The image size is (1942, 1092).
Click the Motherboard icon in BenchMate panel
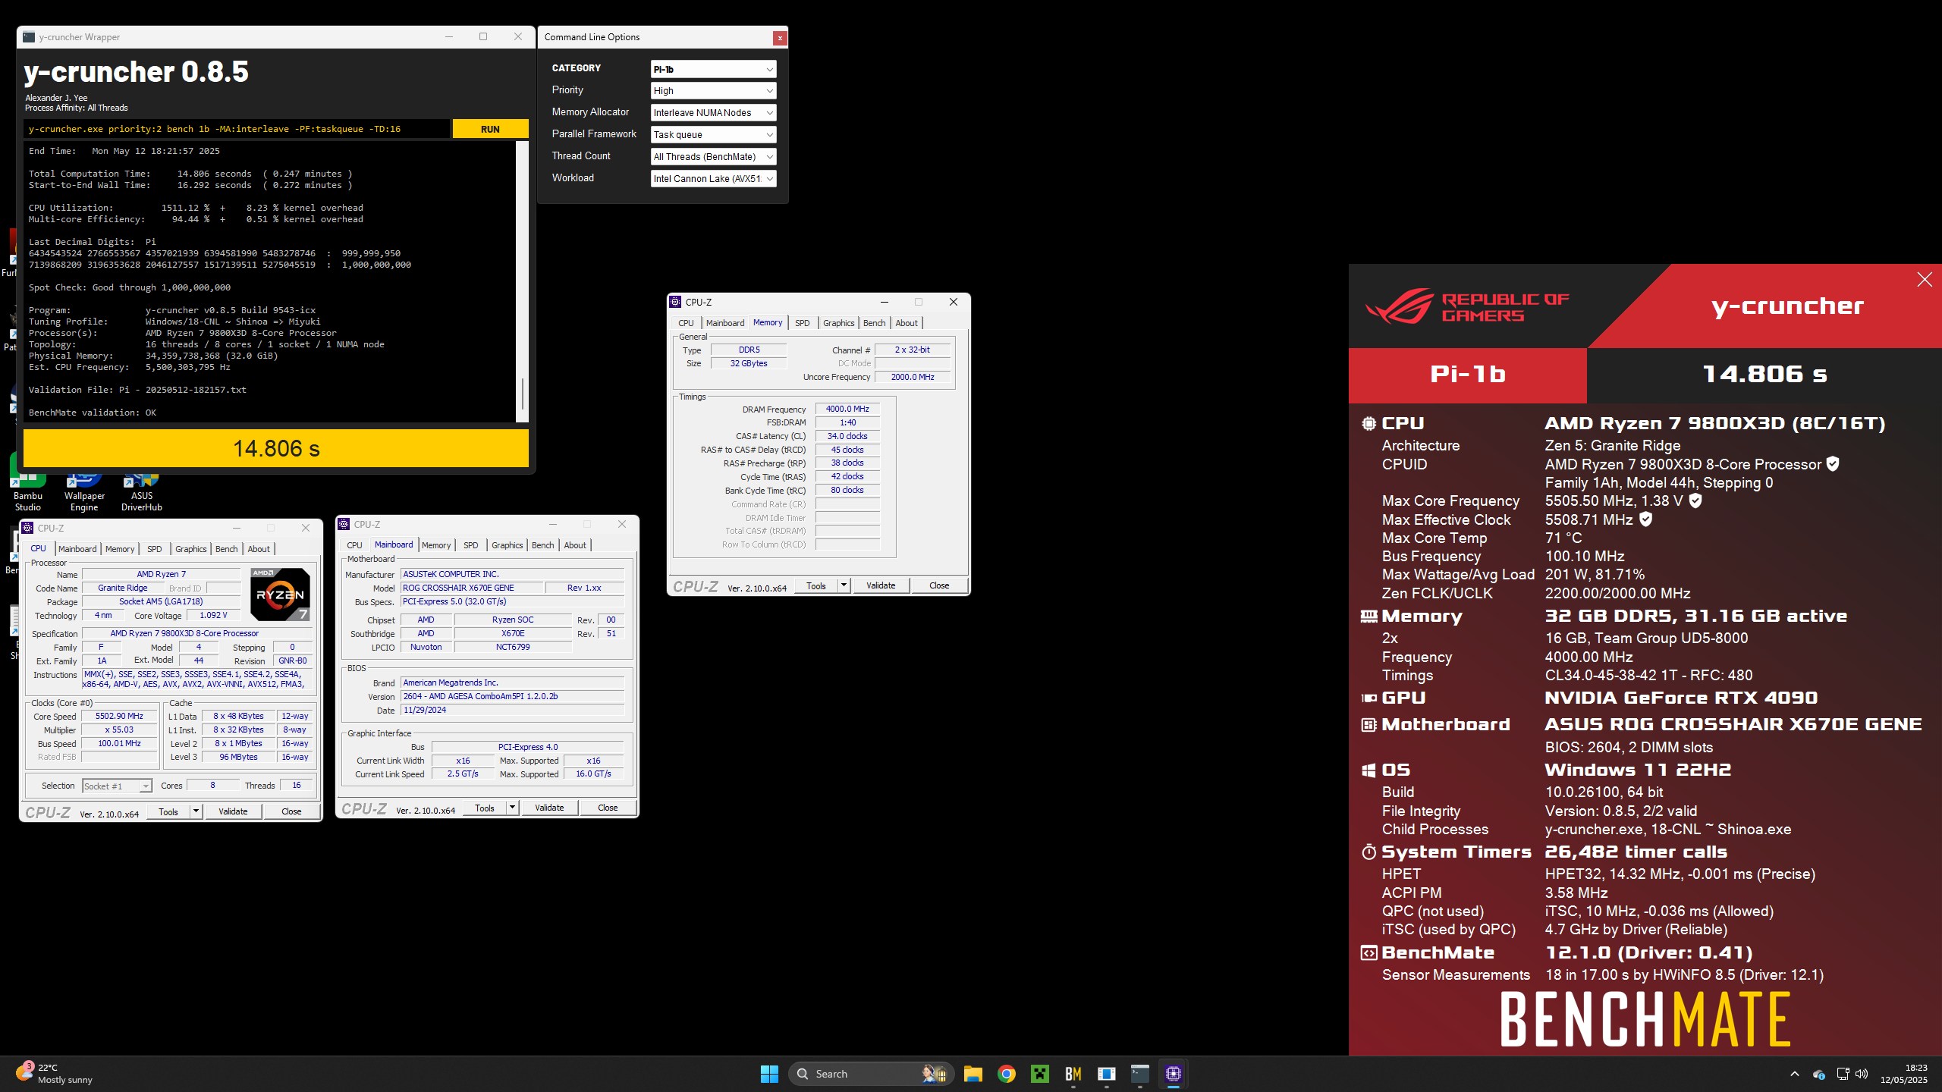tap(1369, 725)
